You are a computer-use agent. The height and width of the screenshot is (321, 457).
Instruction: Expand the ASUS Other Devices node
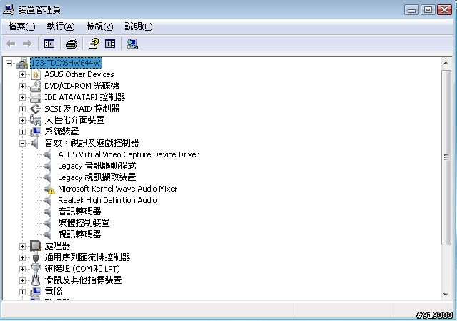(22, 75)
